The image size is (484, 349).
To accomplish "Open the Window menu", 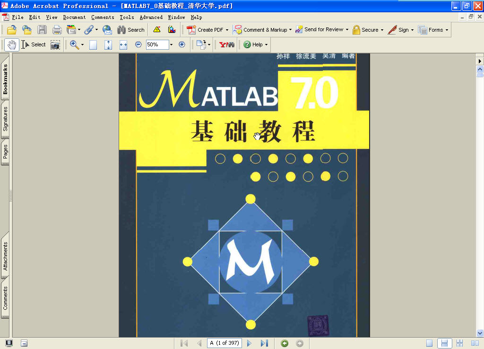I will 176,17.
